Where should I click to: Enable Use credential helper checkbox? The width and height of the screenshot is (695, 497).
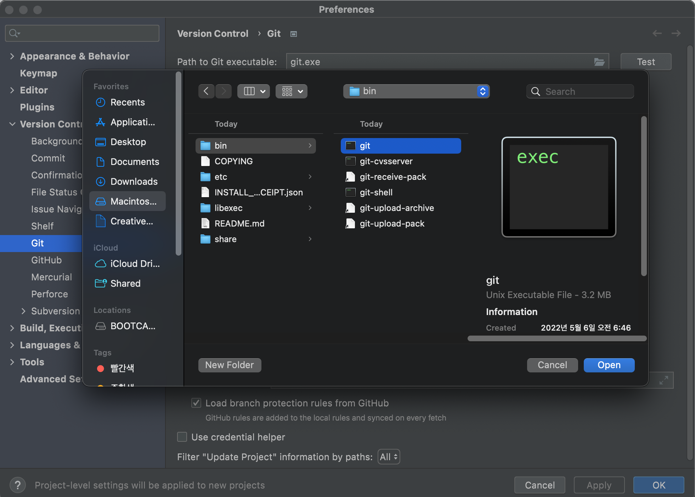(x=182, y=437)
